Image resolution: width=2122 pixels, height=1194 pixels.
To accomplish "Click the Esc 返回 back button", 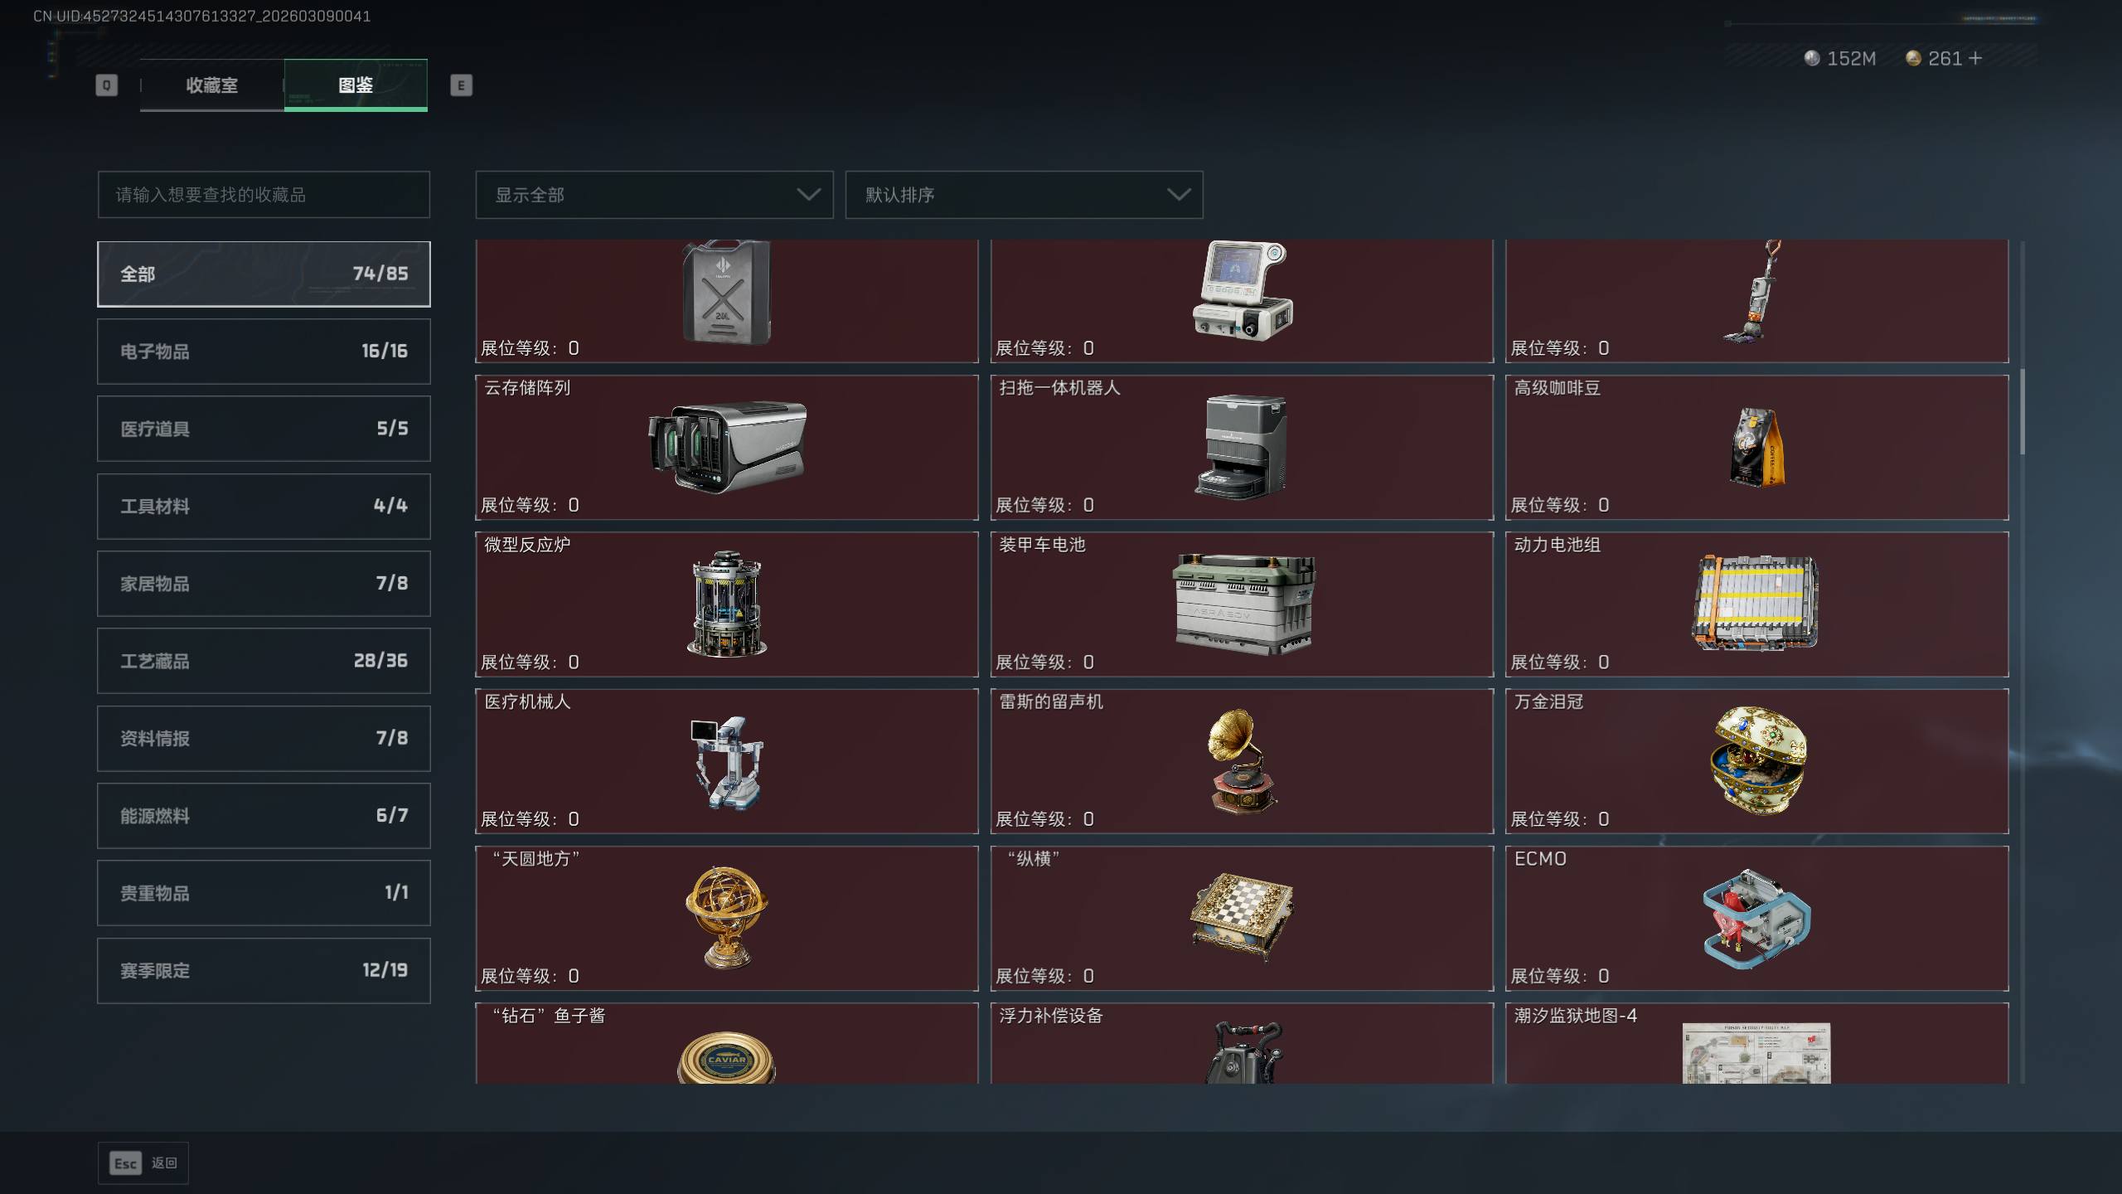I will (143, 1163).
